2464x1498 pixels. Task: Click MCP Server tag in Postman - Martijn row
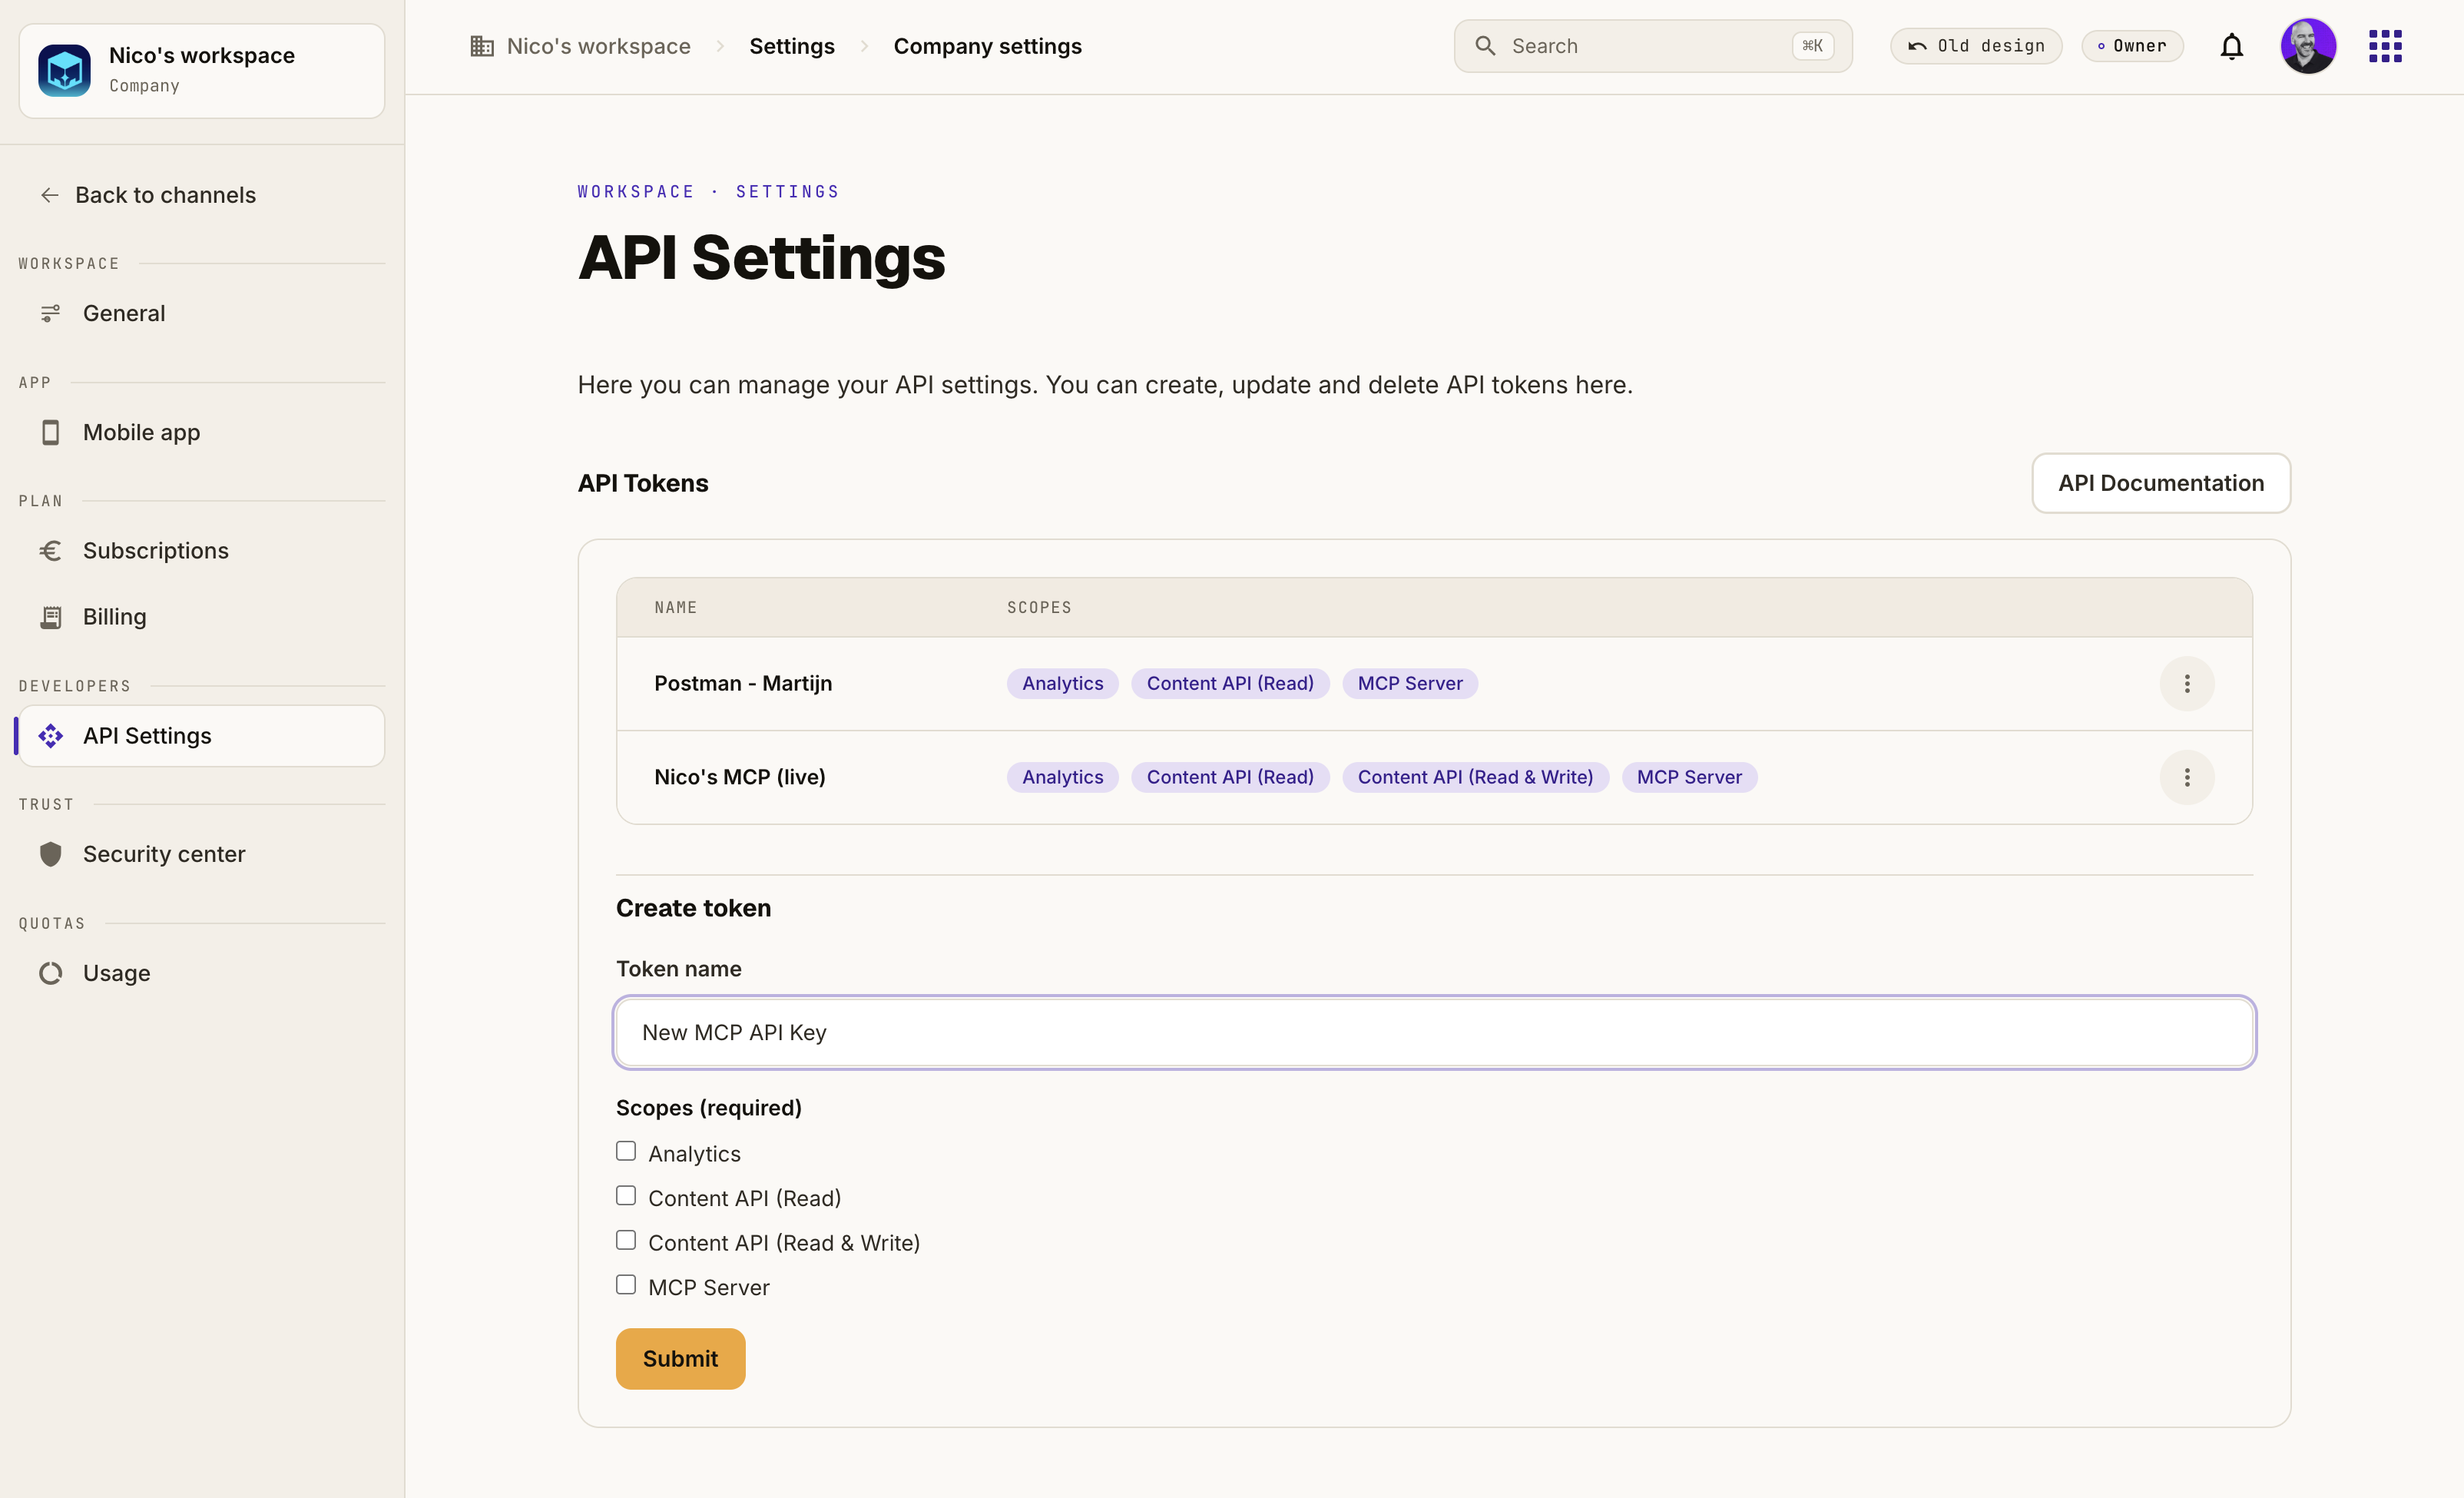pyautogui.click(x=1410, y=684)
